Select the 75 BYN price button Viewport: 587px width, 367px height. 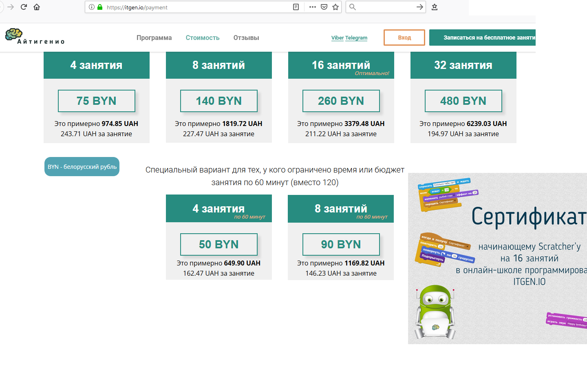[97, 101]
